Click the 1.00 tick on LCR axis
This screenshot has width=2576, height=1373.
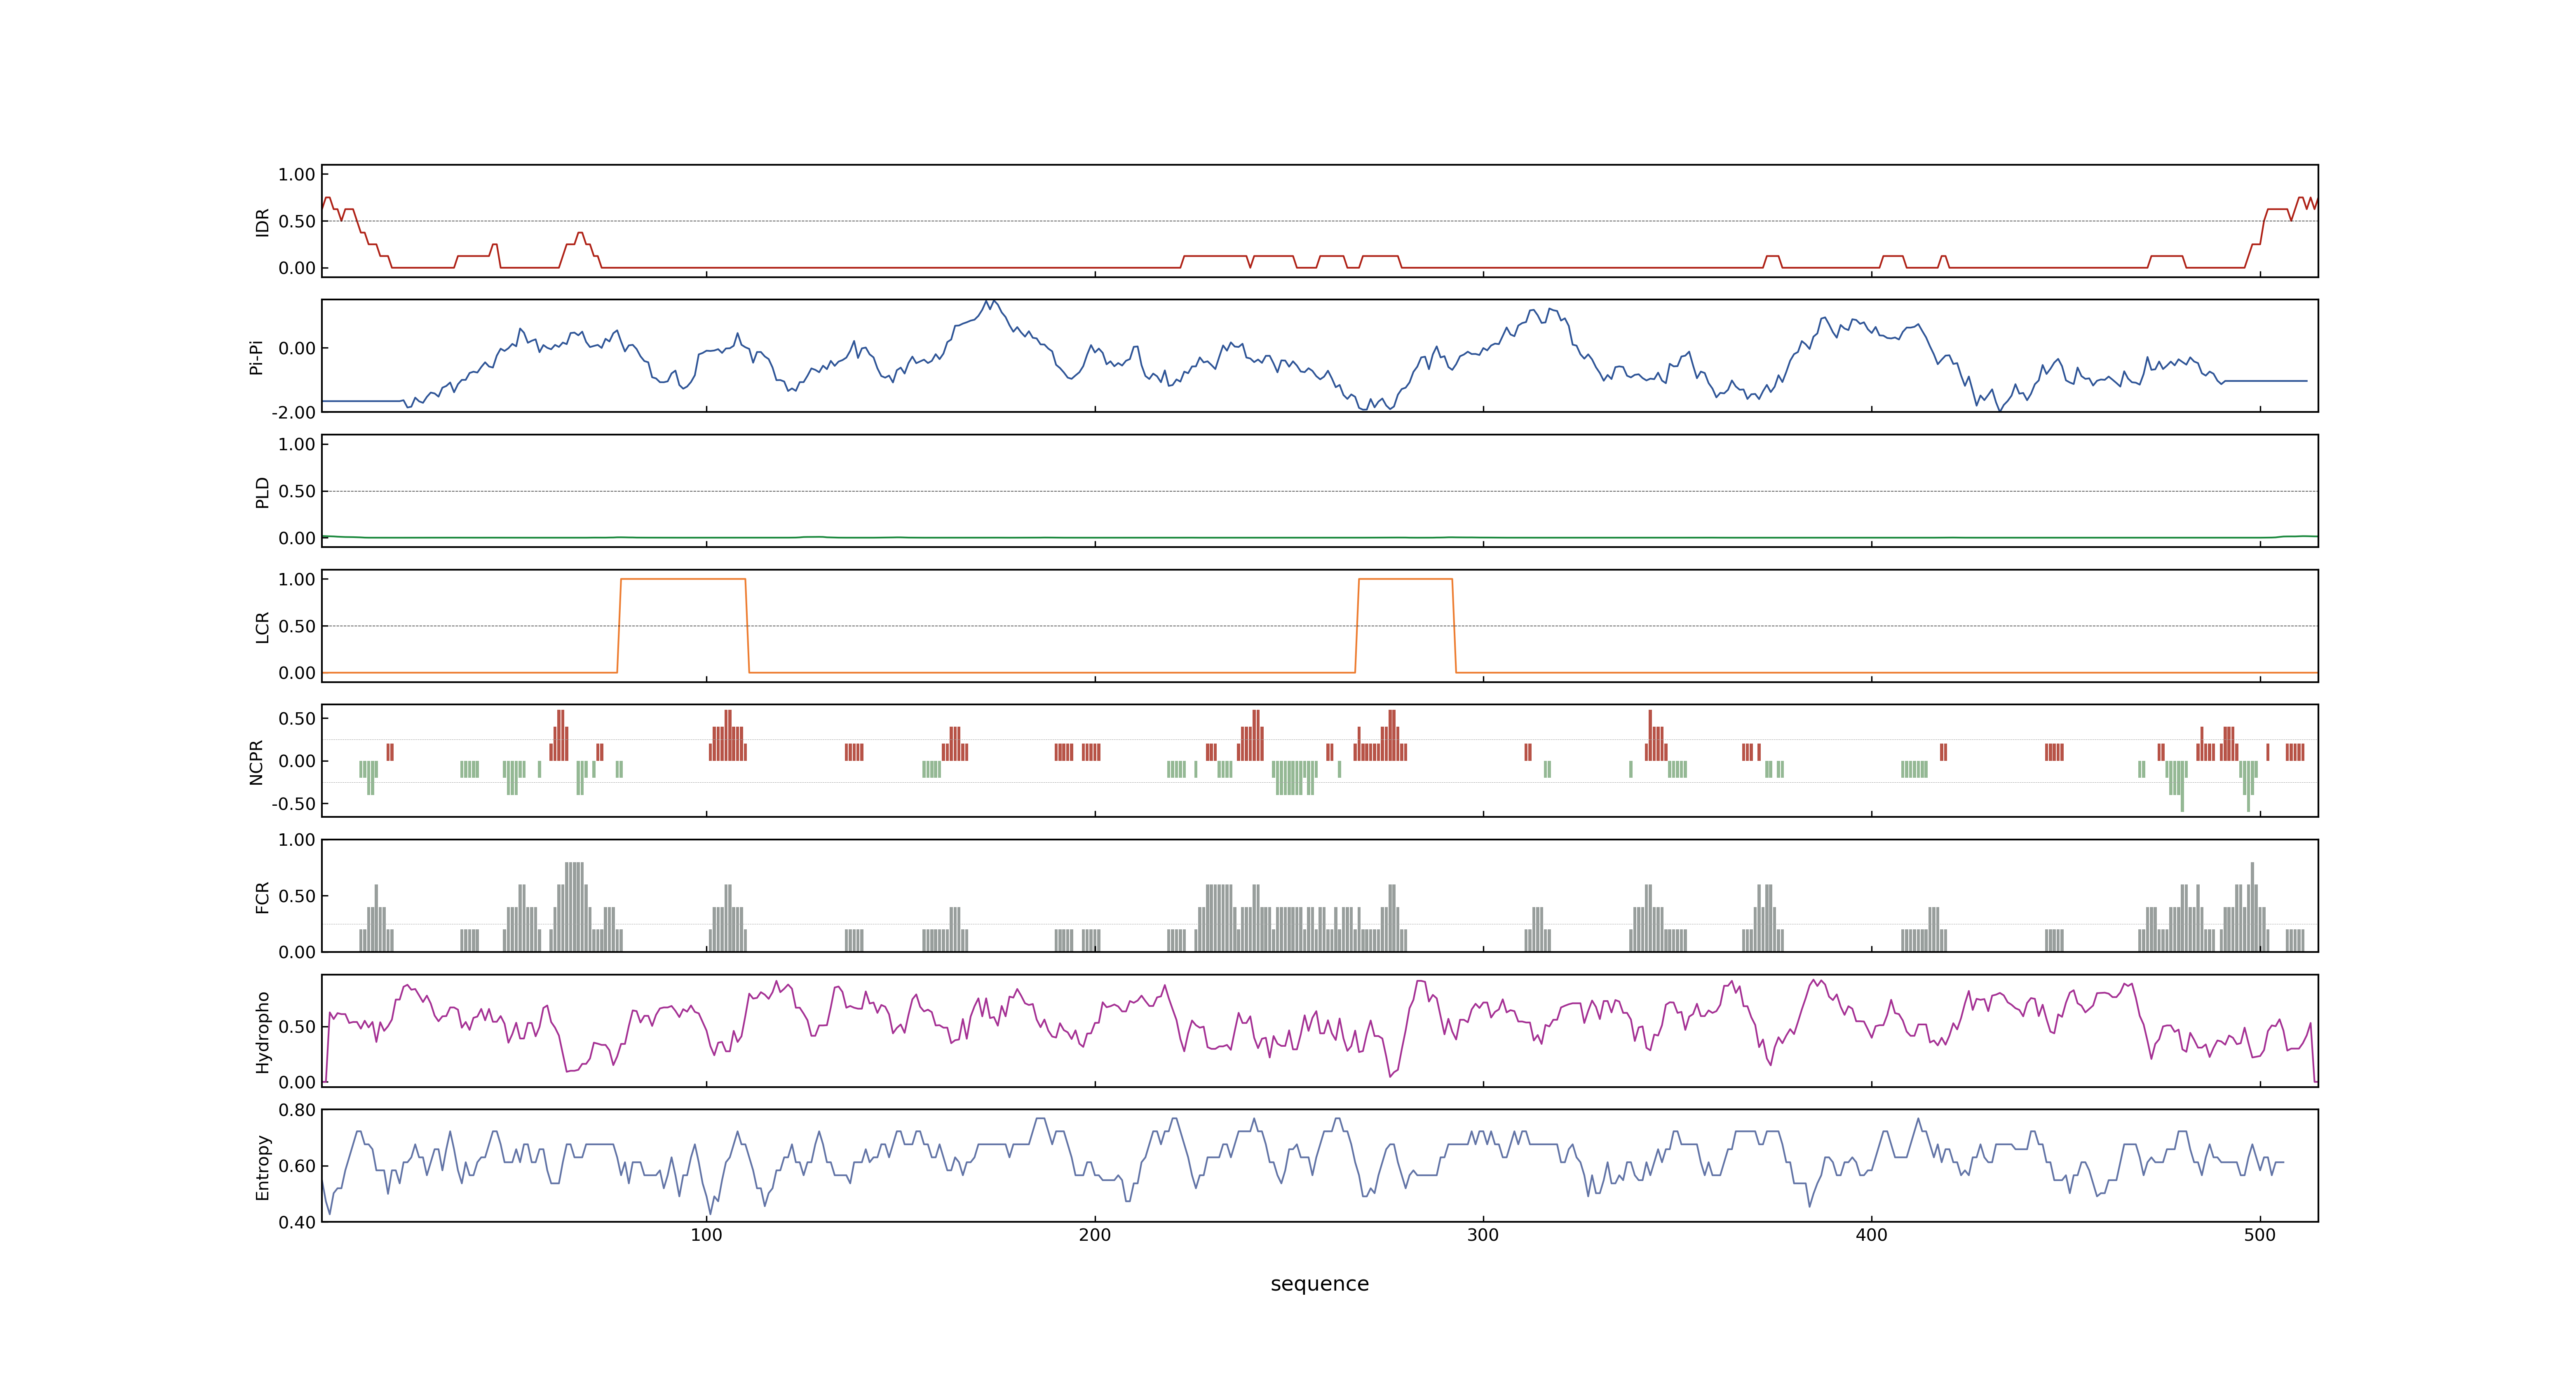point(297,580)
